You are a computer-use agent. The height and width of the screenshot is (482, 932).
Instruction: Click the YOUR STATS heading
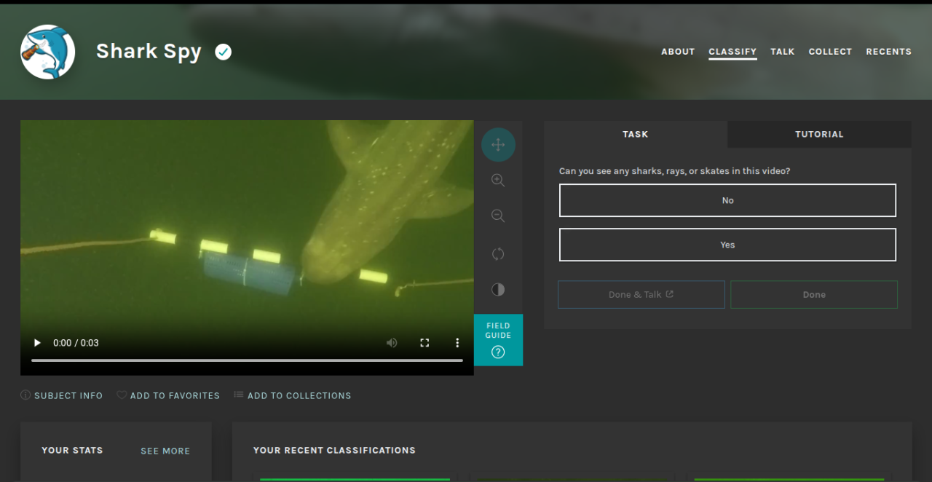tap(72, 450)
